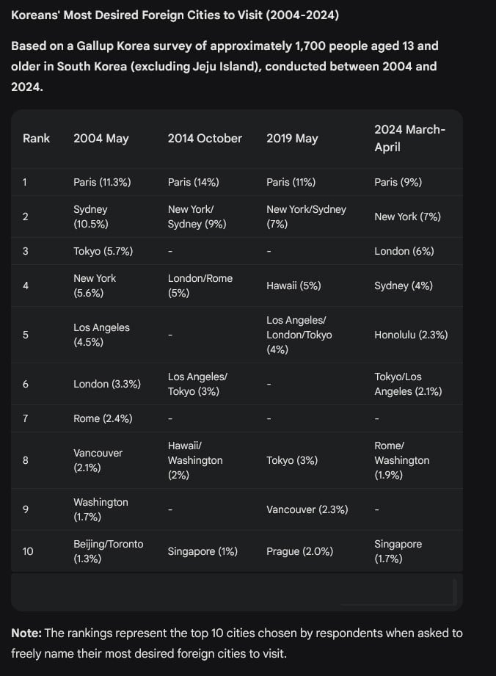Select the Paris (11.3%) cell
496x676 pixels.
102,182
